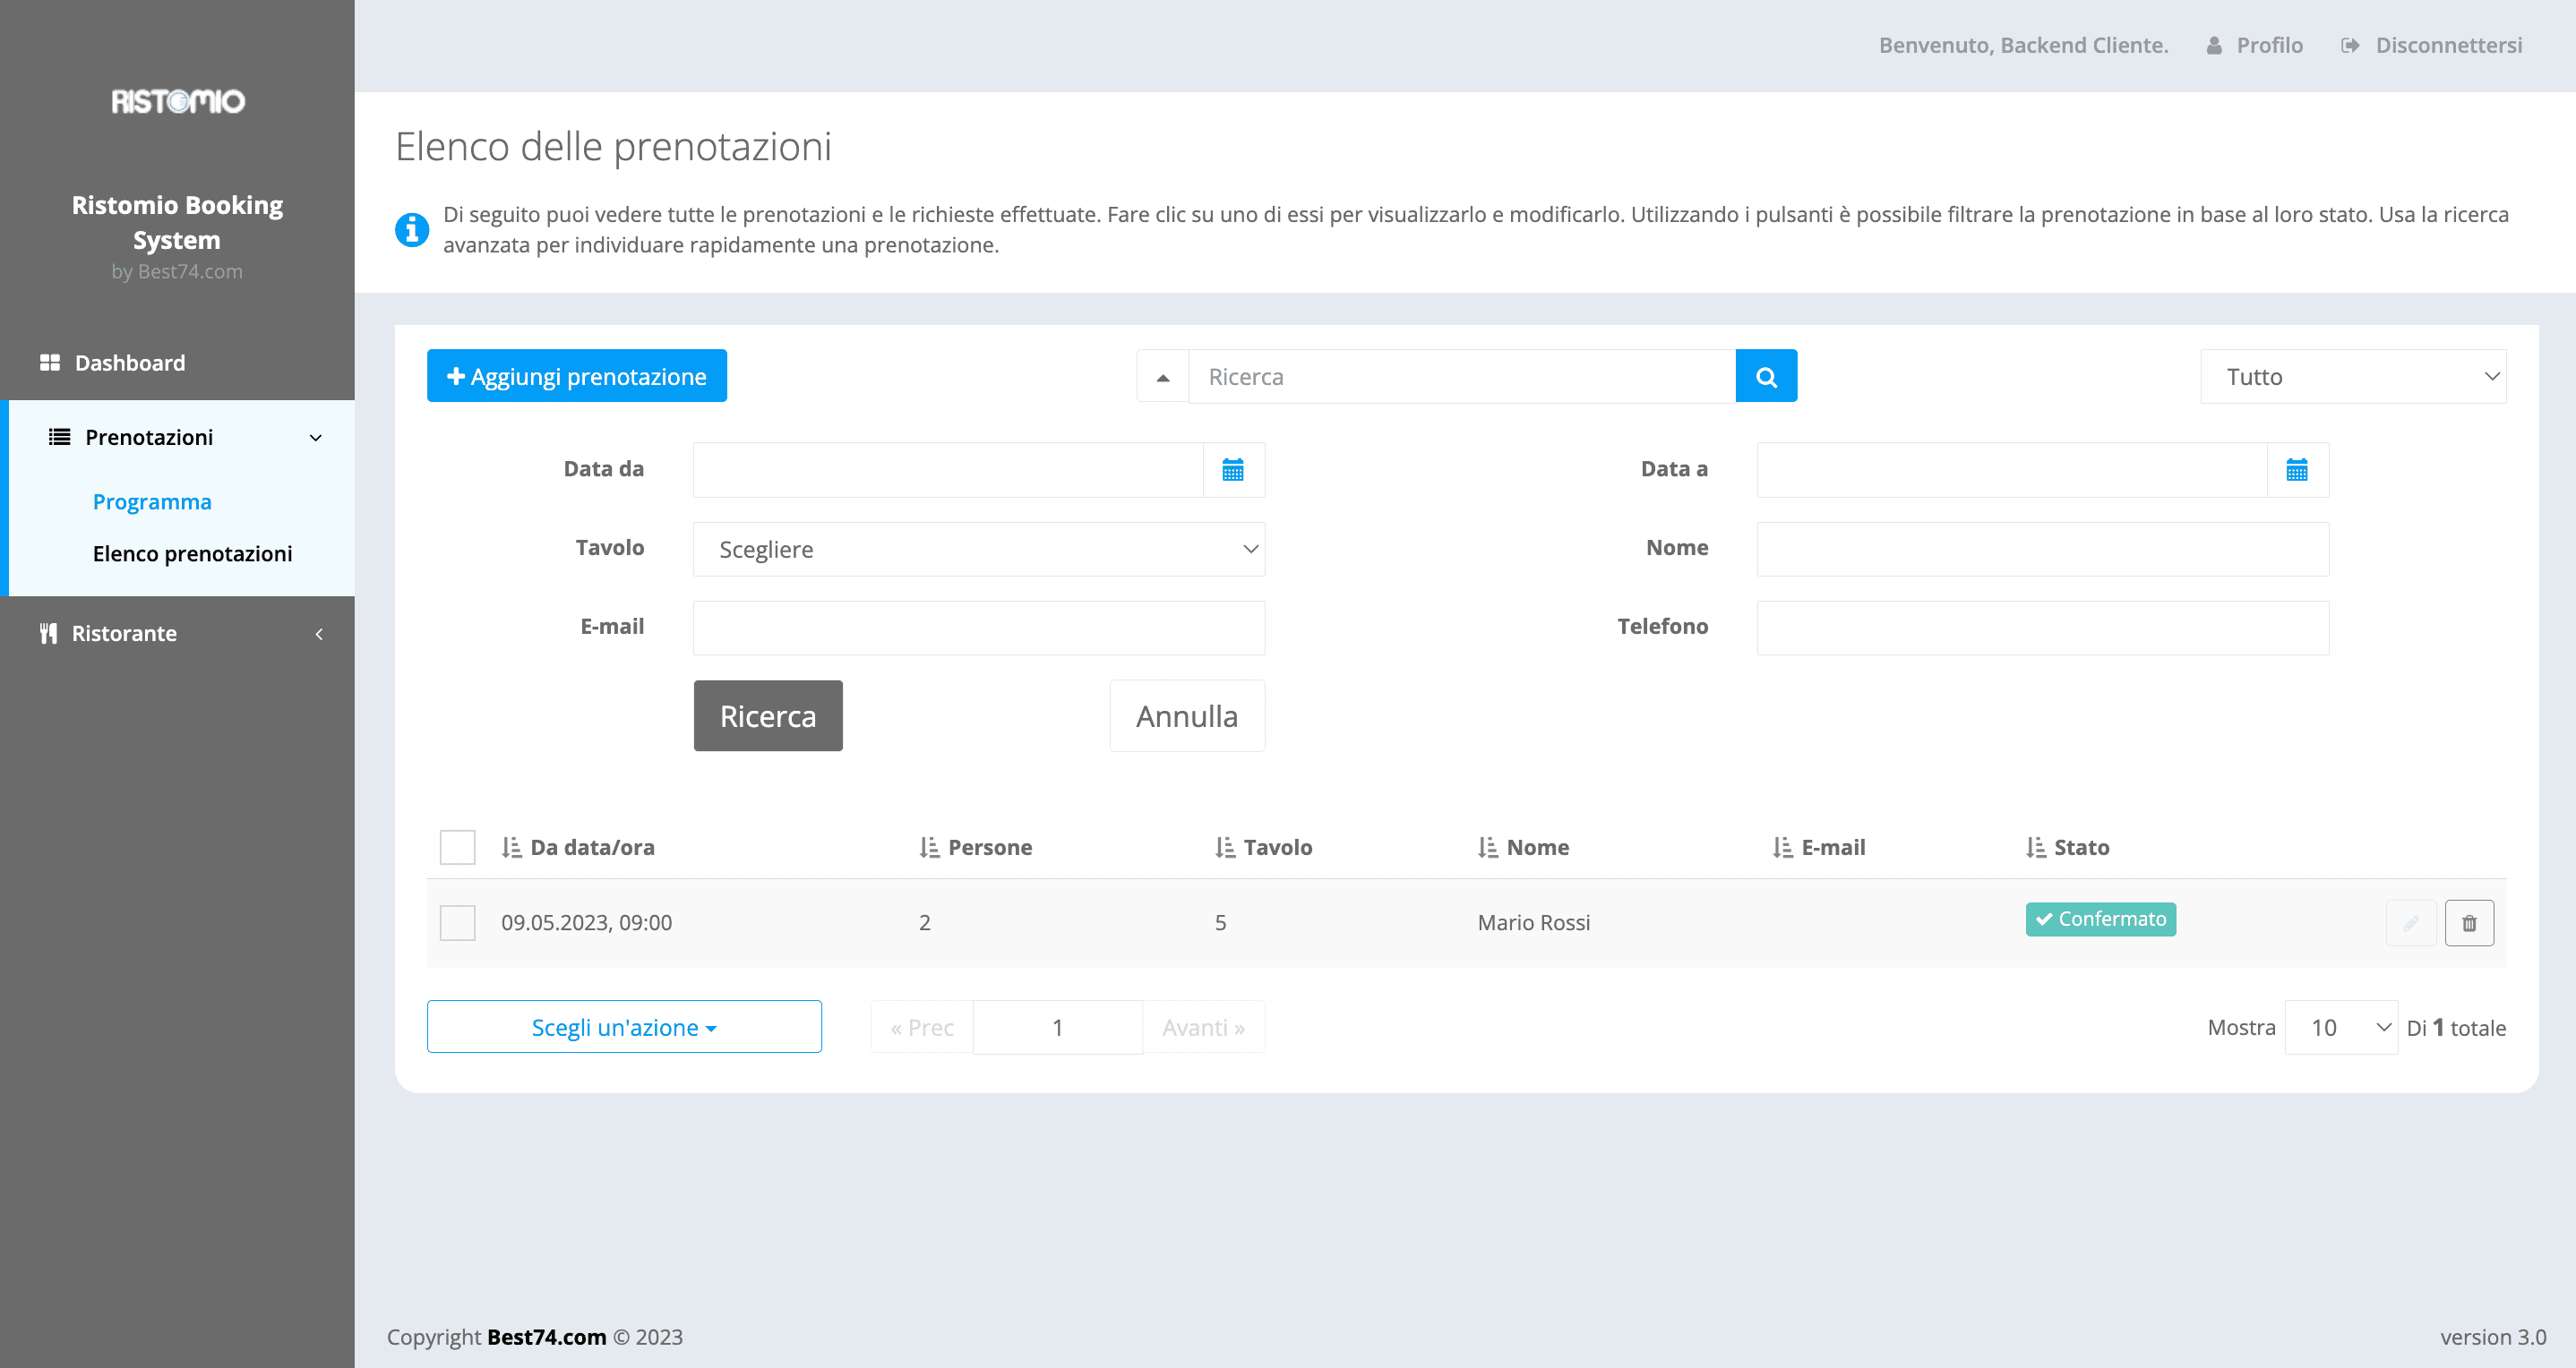The image size is (2576, 1368).
Task: Open the calendar picker for Data a
Action: (x=2298, y=468)
